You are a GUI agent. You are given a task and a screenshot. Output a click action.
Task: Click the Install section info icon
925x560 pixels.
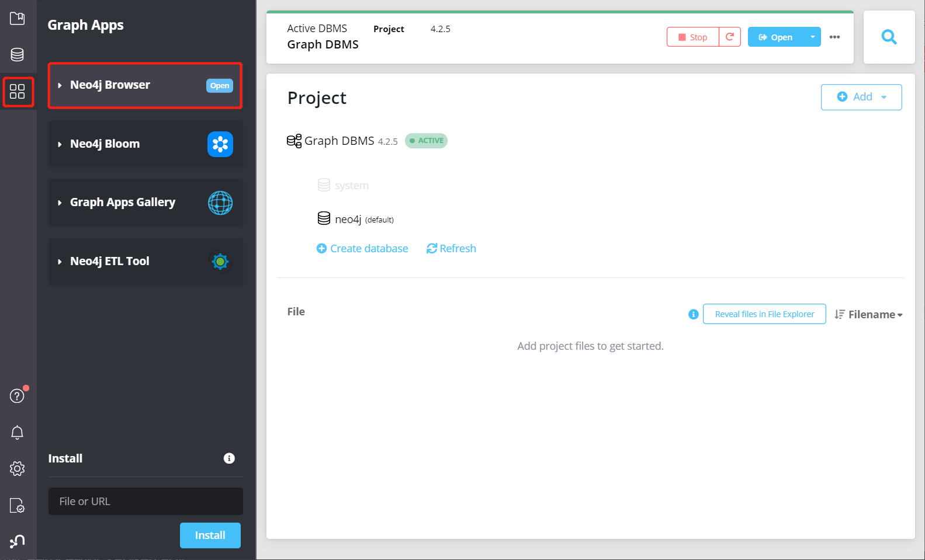pos(229,458)
